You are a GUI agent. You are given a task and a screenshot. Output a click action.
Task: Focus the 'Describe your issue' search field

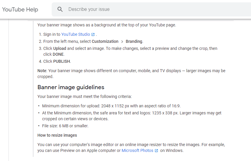pyautogui.click(x=147, y=9)
